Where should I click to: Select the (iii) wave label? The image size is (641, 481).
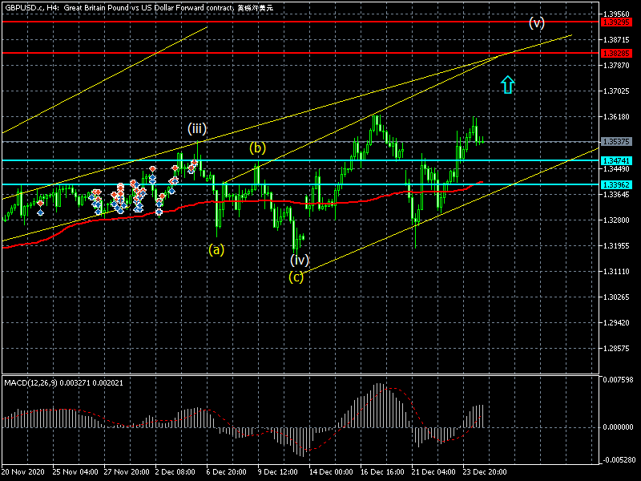197,129
